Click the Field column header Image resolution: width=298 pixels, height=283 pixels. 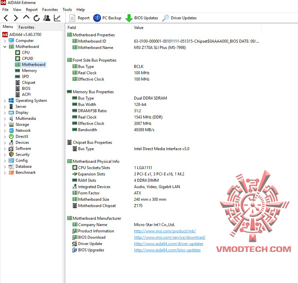[98, 28]
